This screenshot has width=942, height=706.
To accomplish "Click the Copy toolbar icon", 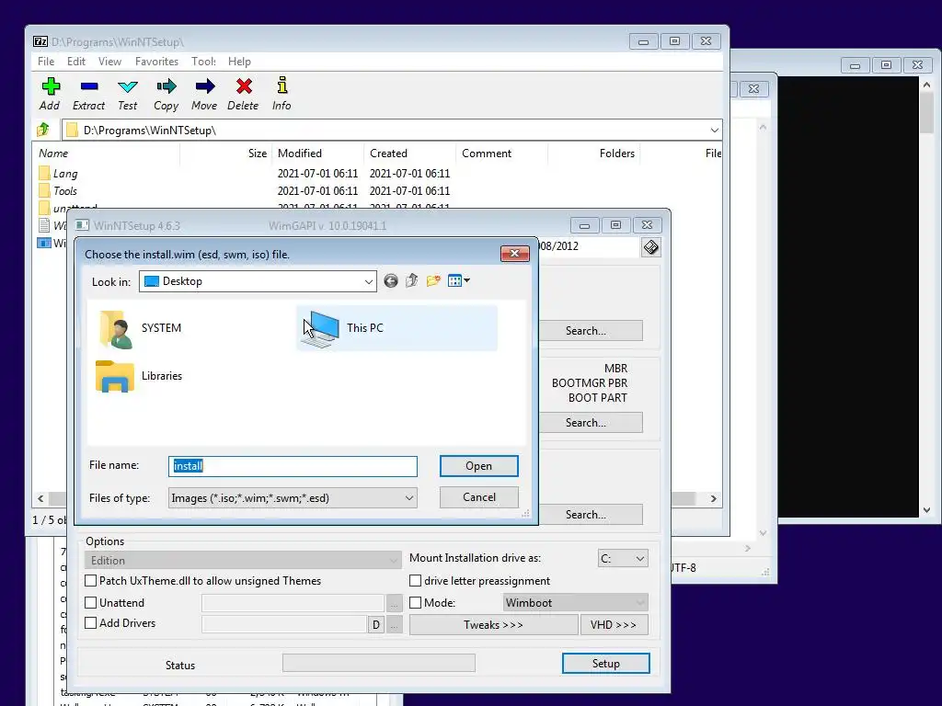I will tap(167, 86).
